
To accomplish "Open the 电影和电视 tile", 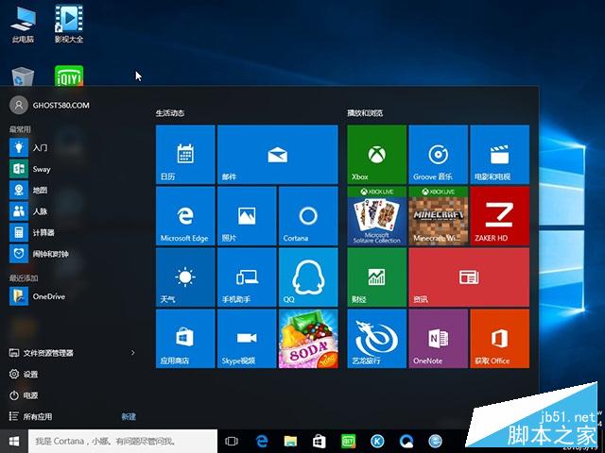I will click(500, 154).
